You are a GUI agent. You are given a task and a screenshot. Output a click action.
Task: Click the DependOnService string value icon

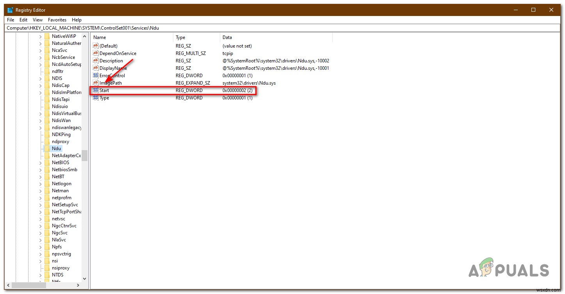(96, 53)
